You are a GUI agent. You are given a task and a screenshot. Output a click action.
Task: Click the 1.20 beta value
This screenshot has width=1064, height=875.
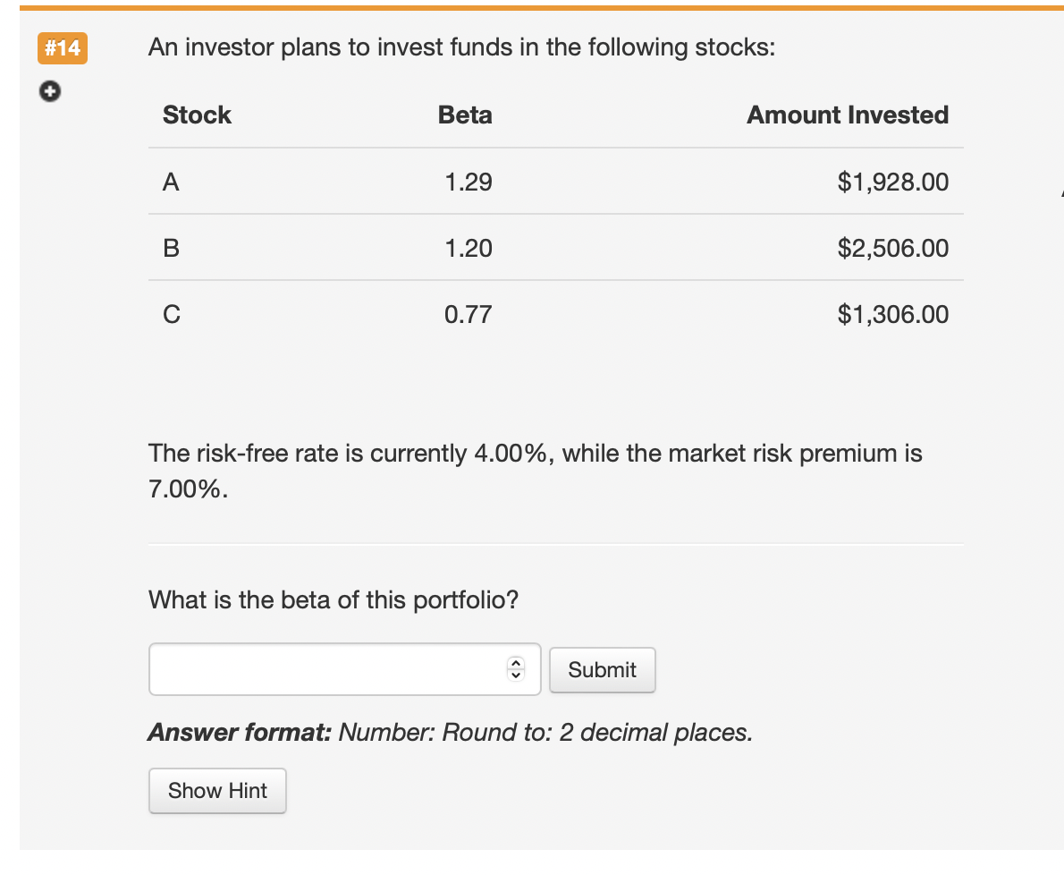coord(469,249)
